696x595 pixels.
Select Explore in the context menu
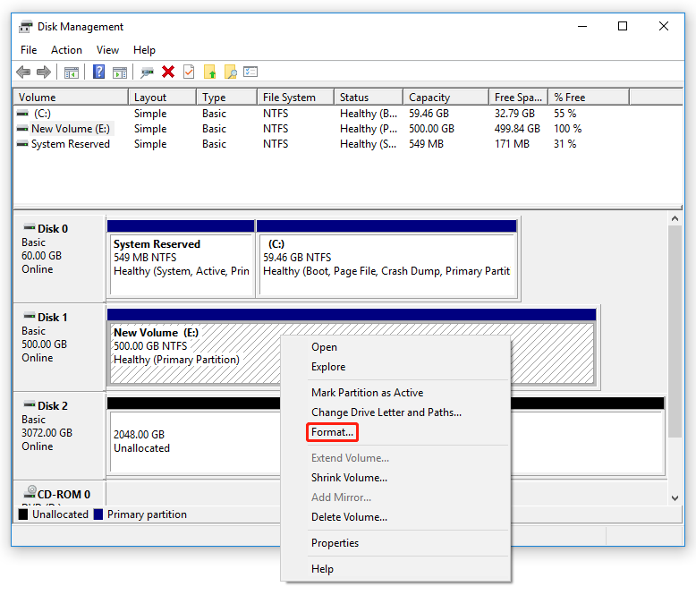coord(395,367)
